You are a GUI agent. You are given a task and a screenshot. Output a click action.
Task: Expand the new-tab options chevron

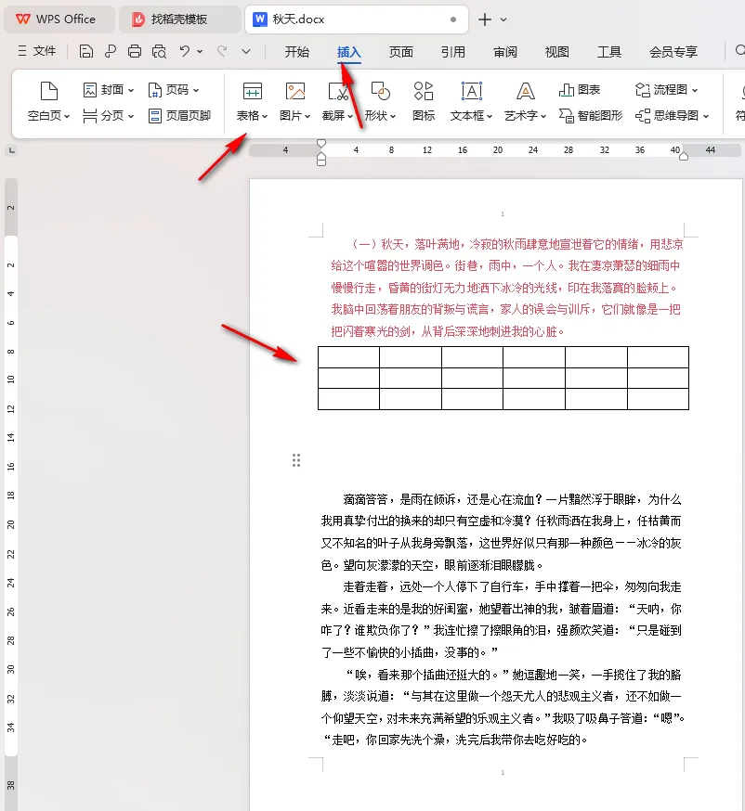tap(503, 19)
